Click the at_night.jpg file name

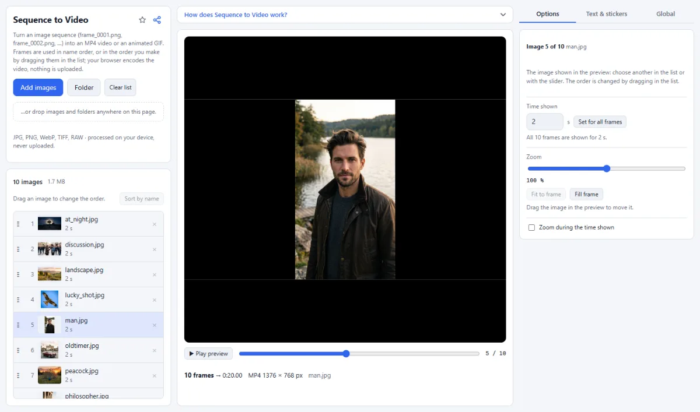(82, 220)
